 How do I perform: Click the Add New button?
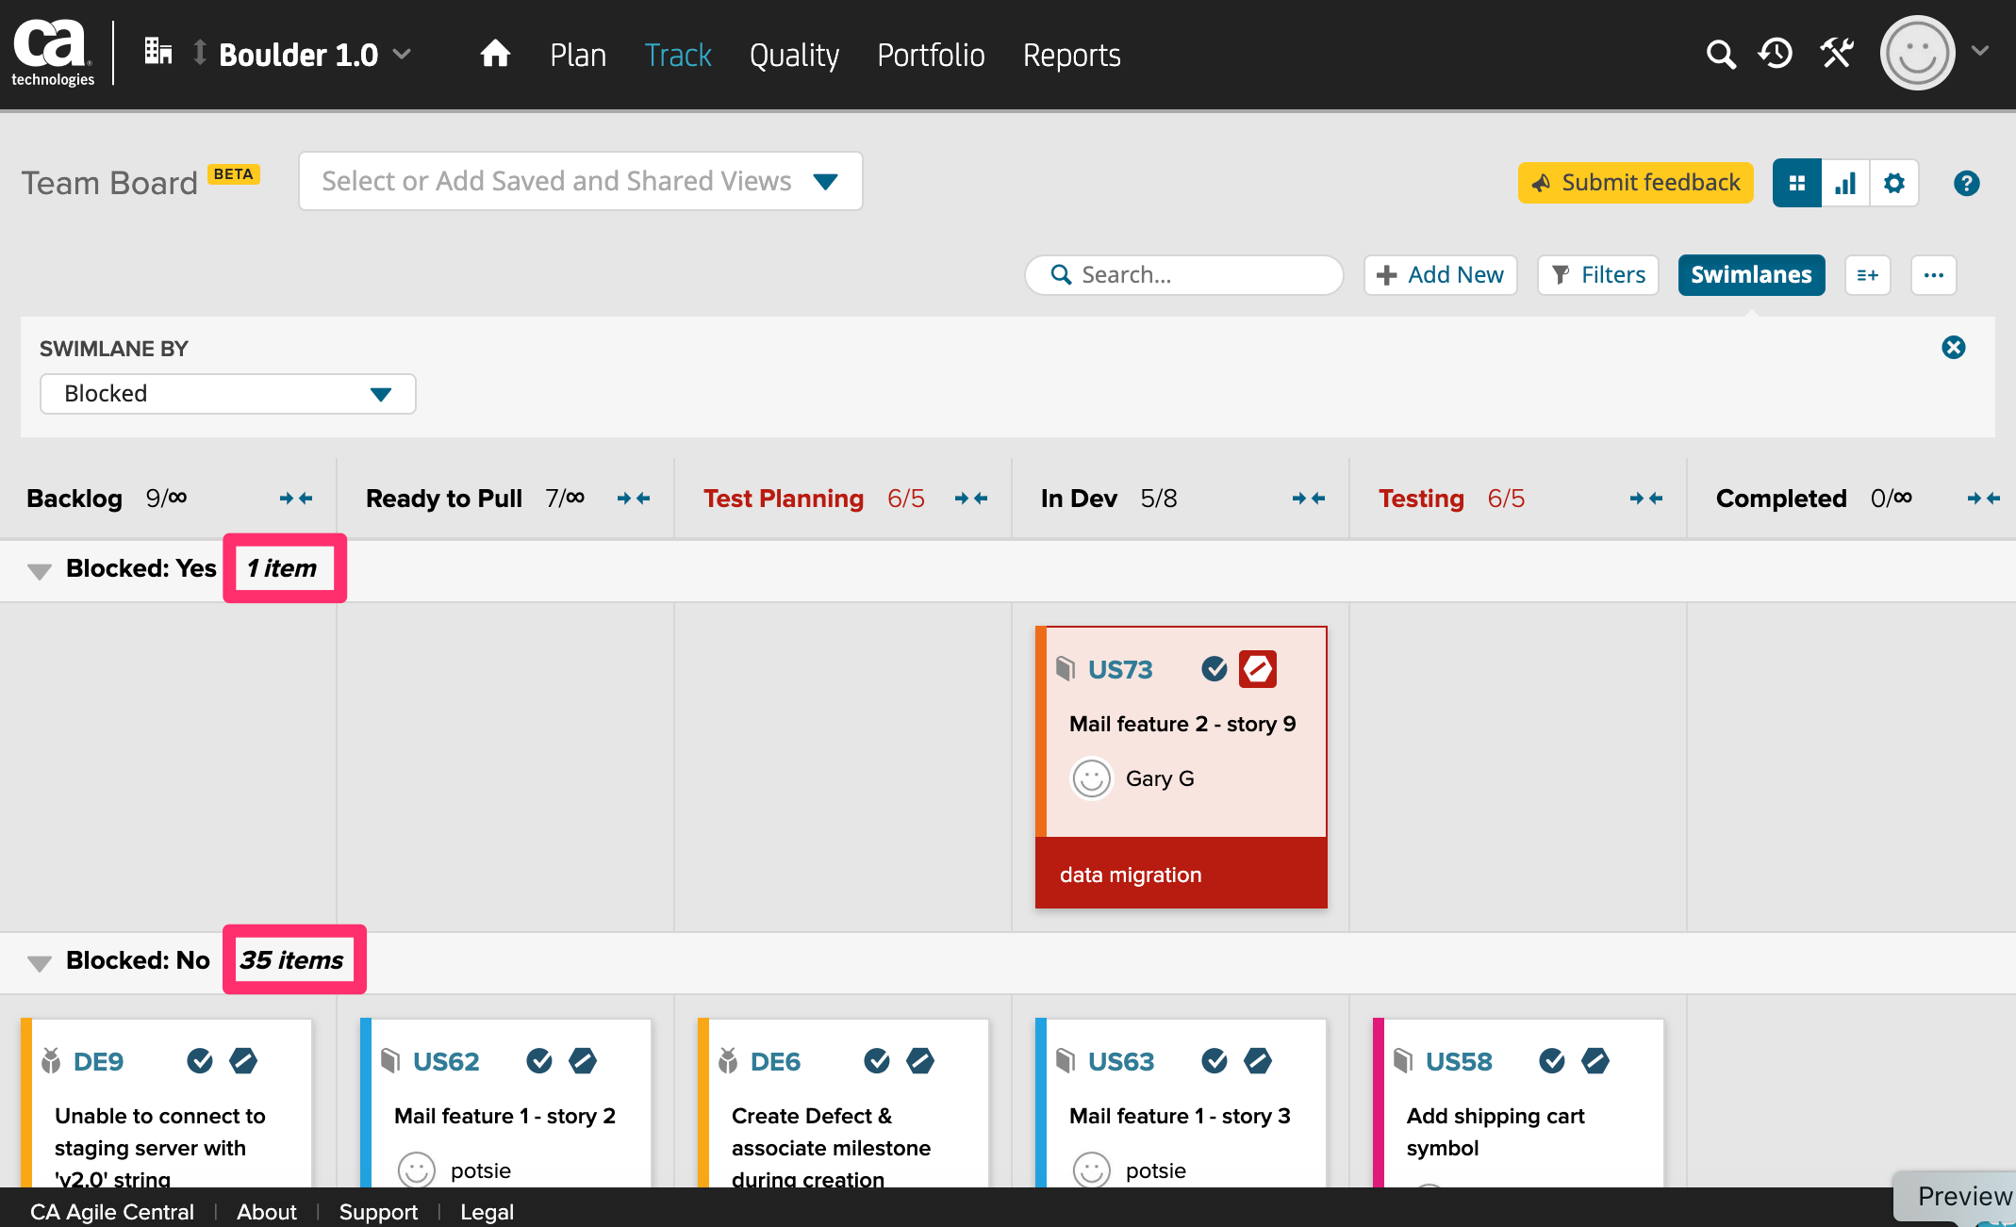1440,275
